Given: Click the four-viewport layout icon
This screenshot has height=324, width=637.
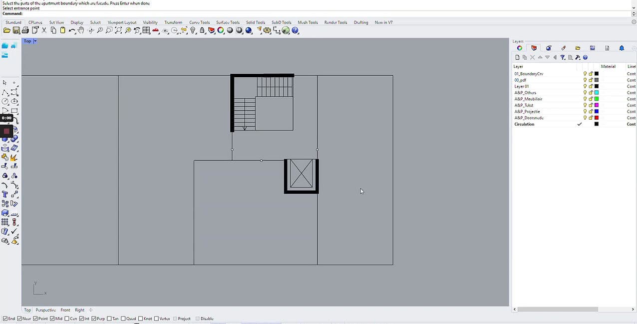Looking at the screenshot, I should coord(146,30).
